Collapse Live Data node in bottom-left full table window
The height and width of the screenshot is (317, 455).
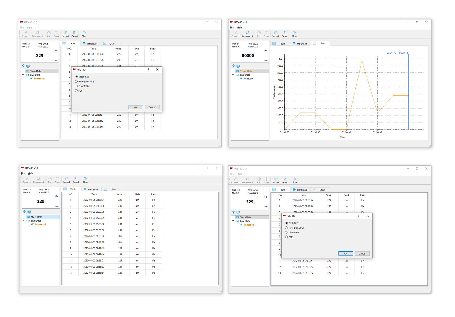point(24,221)
